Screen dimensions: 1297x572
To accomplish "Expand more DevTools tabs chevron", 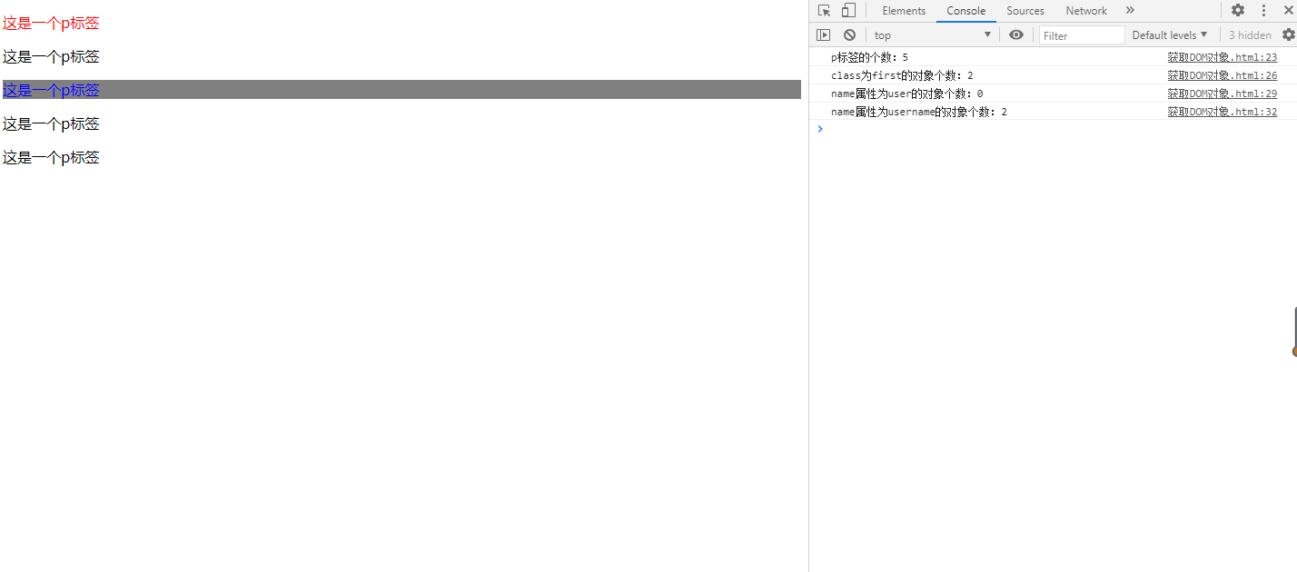I will pyautogui.click(x=1130, y=11).
